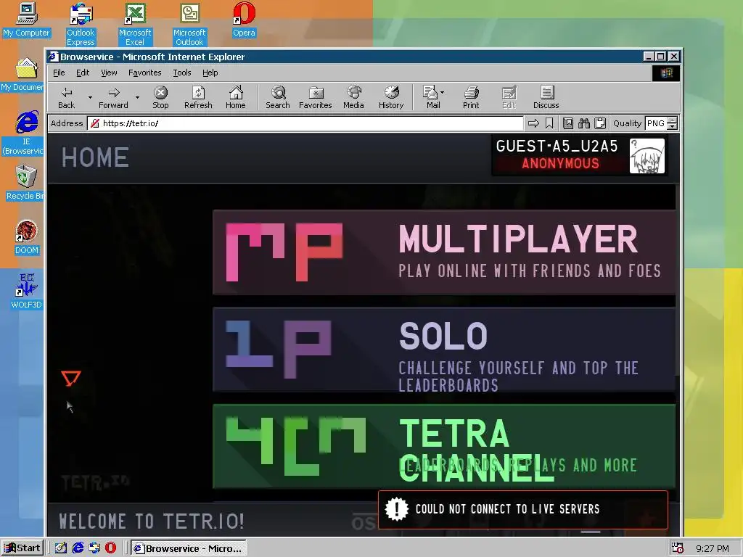Open the File menu
Image resolution: width=743 pixels, height=557 pixels.
[59, 73]
